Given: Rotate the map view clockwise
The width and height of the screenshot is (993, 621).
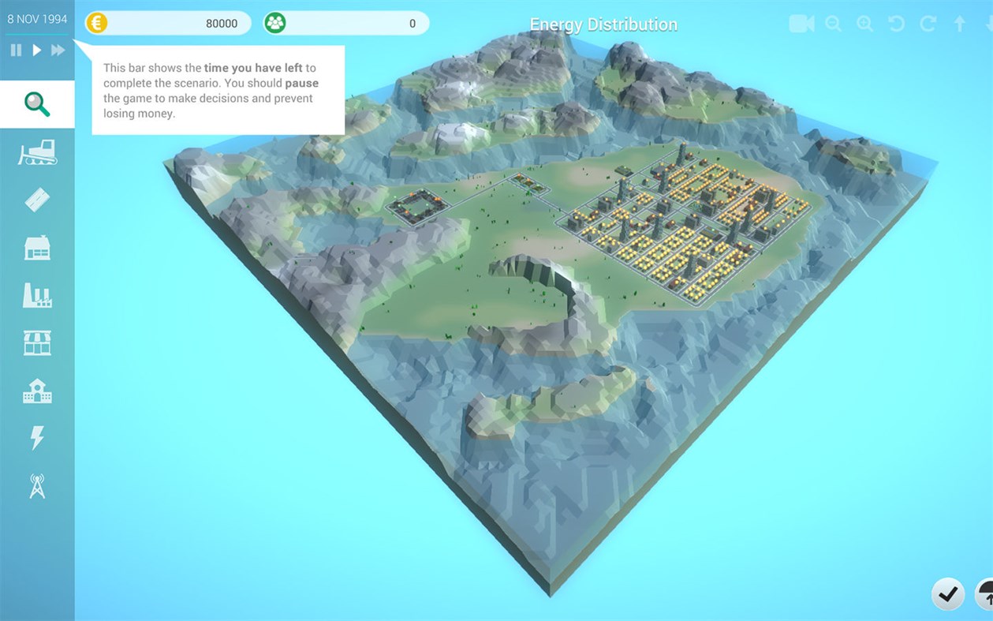Looking at the screenshot, I should click(927, 24).
